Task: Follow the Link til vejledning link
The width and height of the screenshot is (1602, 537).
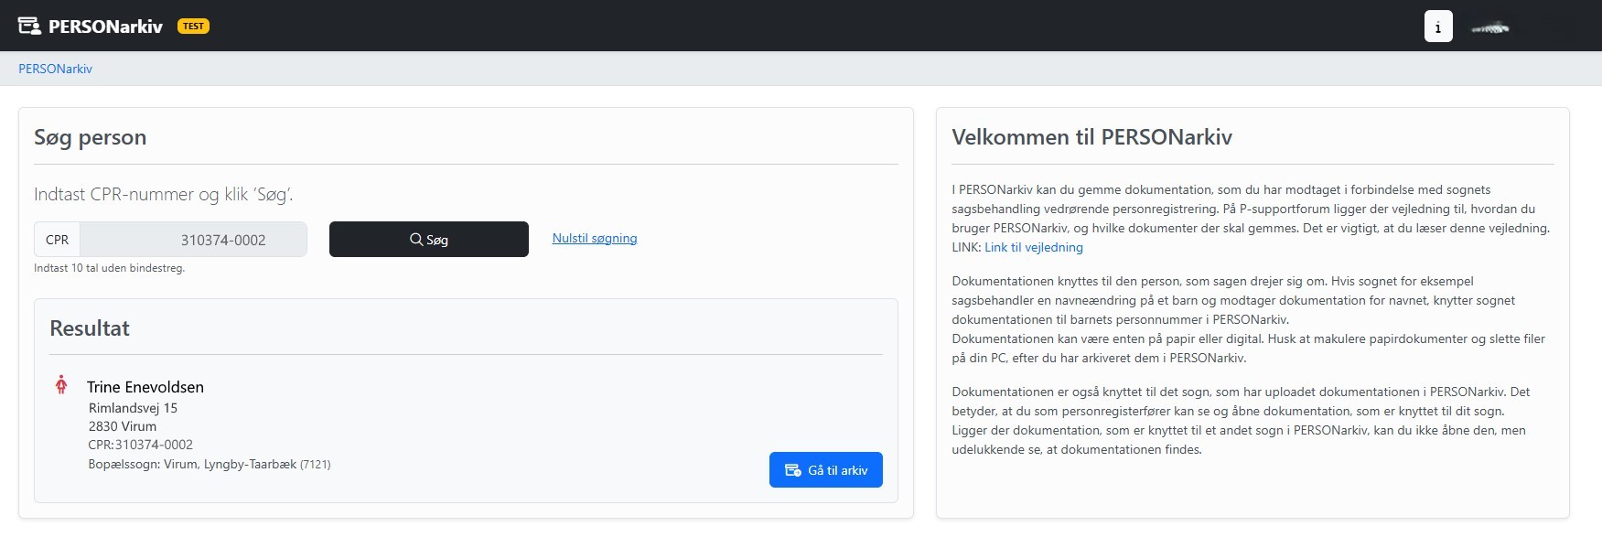Action: tap(1034, 247)
